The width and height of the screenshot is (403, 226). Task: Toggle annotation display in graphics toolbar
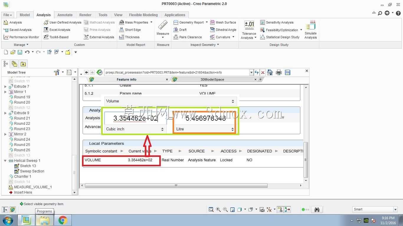280,210
